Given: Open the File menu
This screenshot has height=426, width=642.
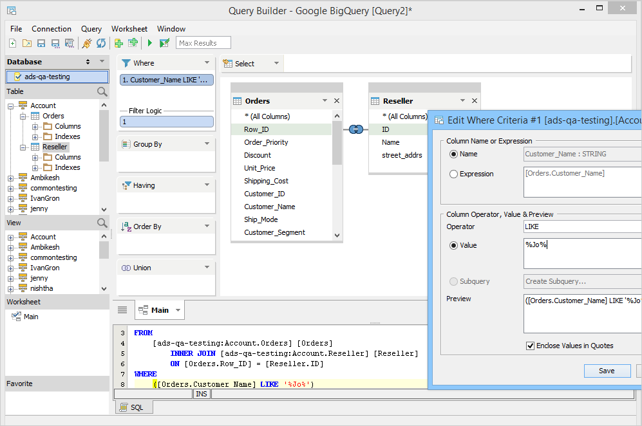Looking at the screenshot, I should 16,29.
